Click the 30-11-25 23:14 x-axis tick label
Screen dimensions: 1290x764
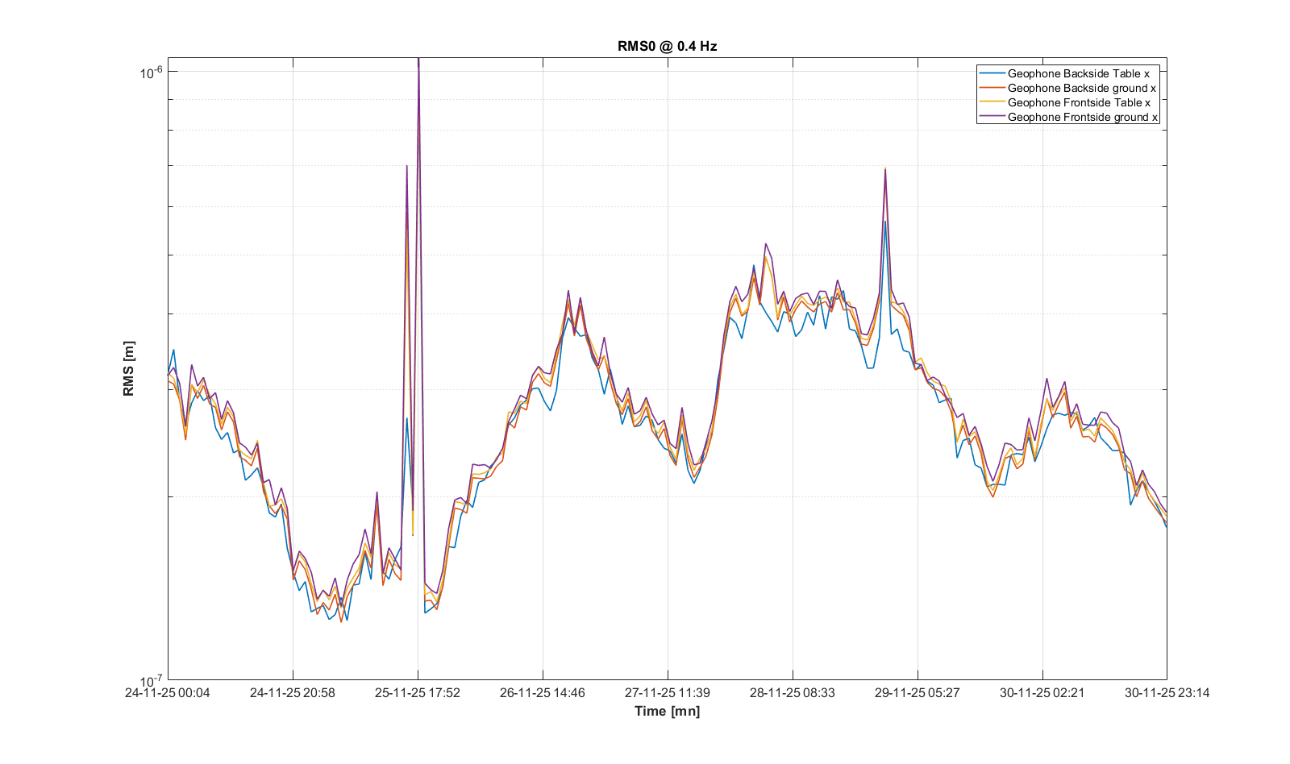1167,692
